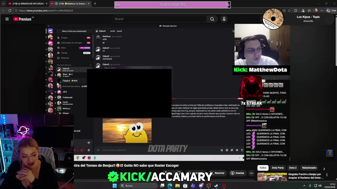Viewport: 337px width, 189px height.
Task: Open Dota 2 from taskbar
Action: coord(224,186)
